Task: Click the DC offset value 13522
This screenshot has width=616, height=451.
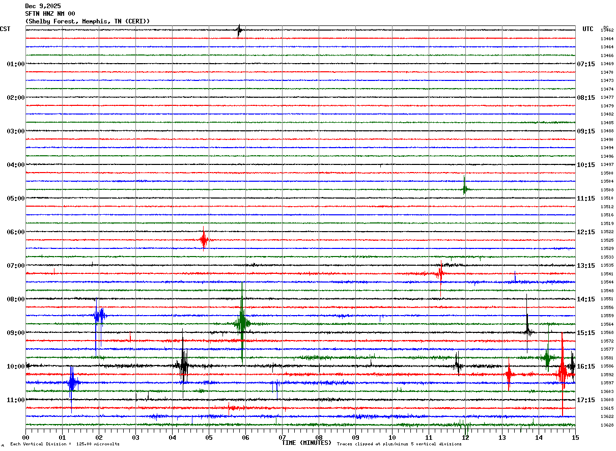Action: pyautogui.click(x=607, y=232)
